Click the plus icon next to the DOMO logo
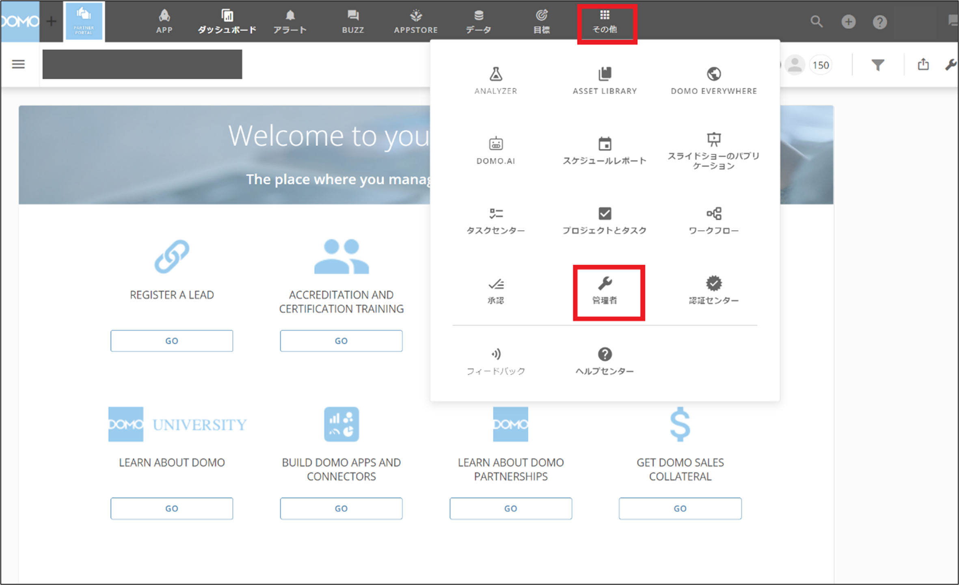 [51, 21]
